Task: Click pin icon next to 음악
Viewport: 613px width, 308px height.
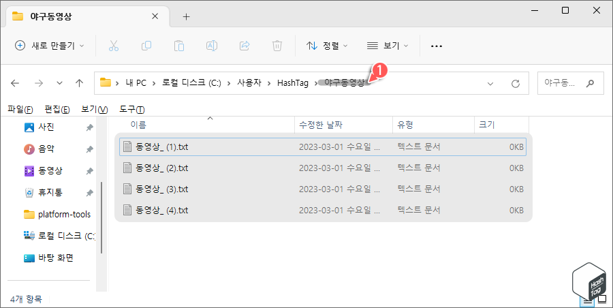Action: (89, 149)
